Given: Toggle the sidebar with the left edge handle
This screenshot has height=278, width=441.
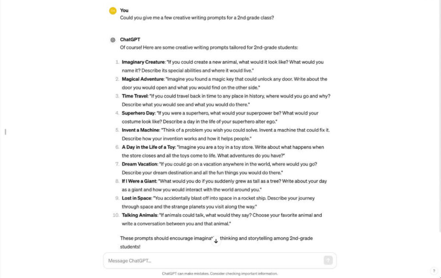Looking at the screenshot, I should 5,132.
